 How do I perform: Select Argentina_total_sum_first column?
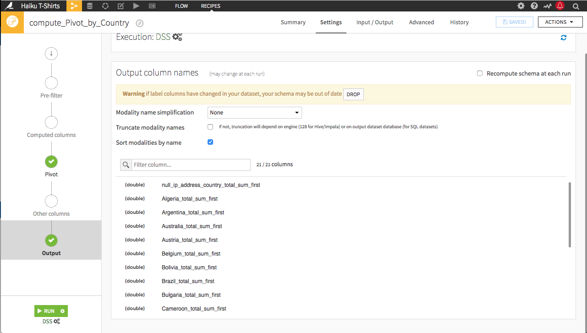(193, 213)
